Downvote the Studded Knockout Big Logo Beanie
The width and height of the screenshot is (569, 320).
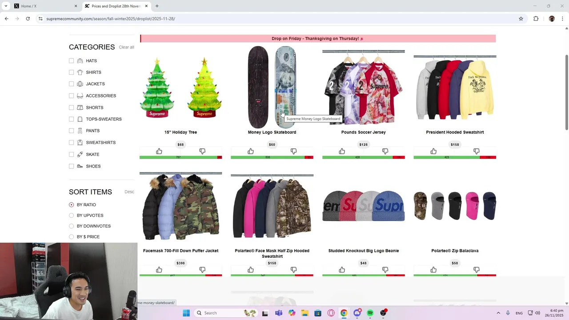point(385,270)
